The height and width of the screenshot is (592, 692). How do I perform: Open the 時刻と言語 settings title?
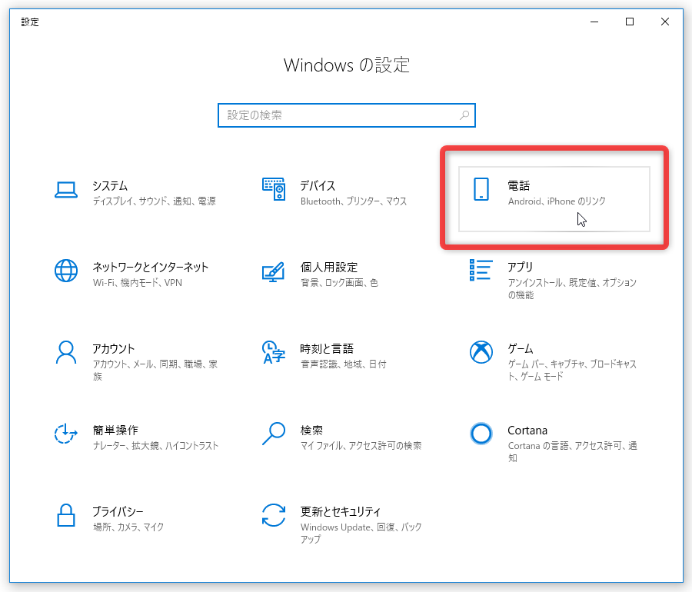(327, 349)
